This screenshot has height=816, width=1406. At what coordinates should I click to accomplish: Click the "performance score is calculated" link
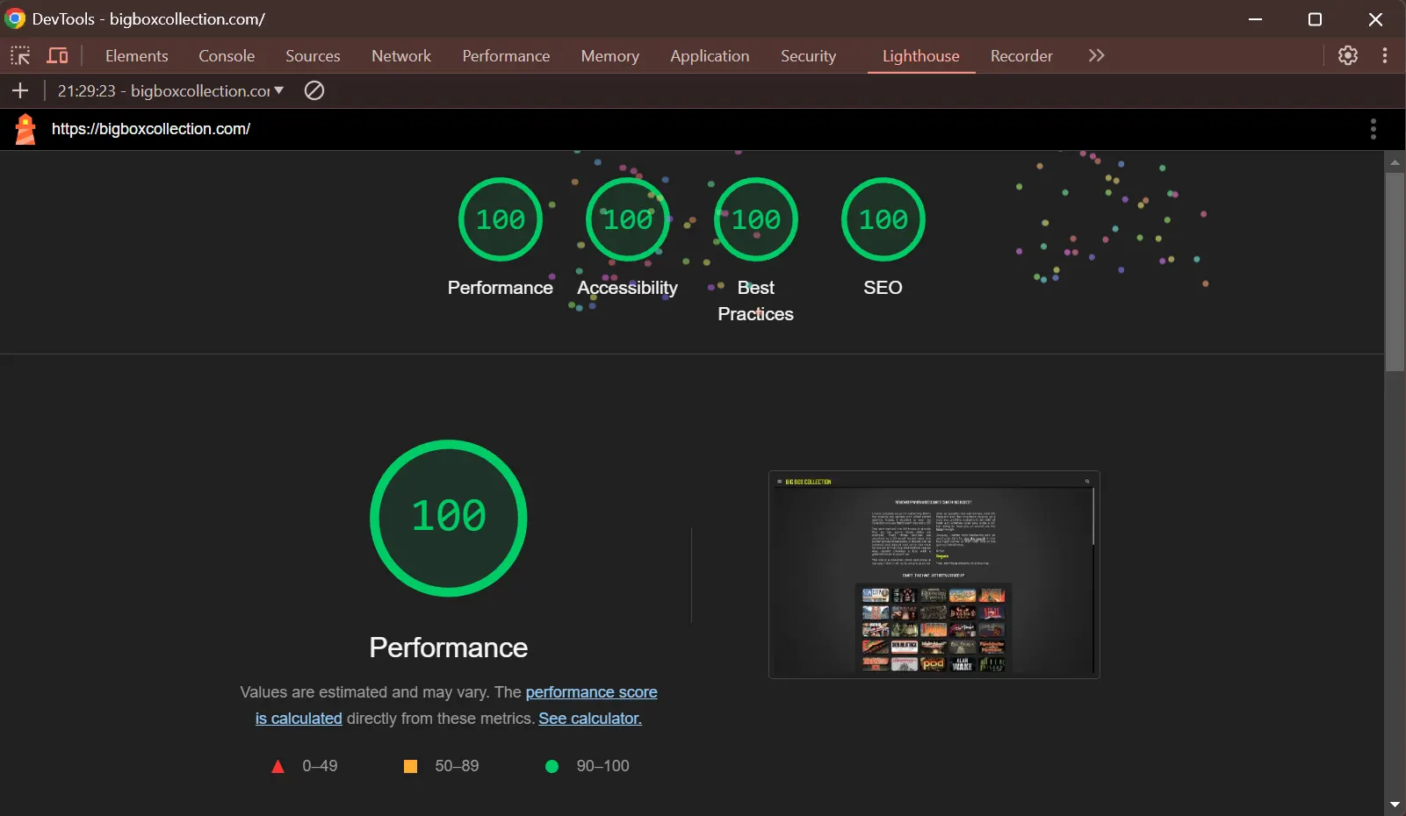(591, 692)
